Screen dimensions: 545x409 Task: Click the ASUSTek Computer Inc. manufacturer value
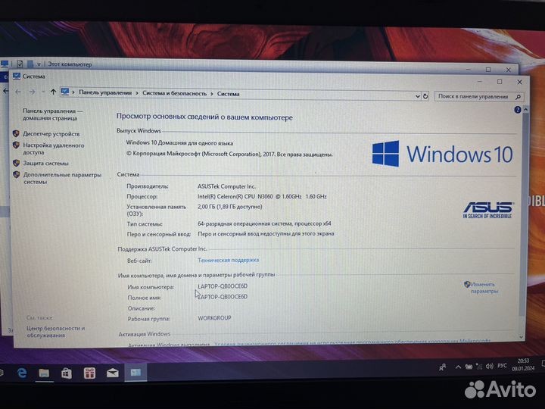(x=226, y=186)
